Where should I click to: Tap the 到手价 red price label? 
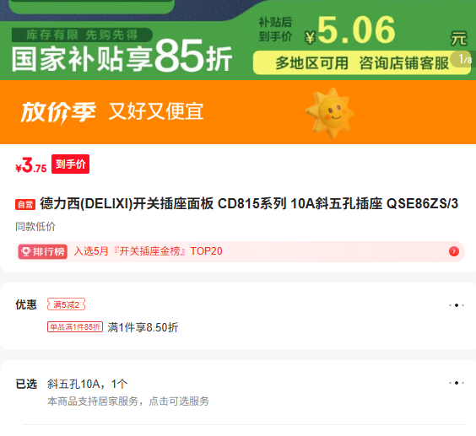tap(70, 164)
